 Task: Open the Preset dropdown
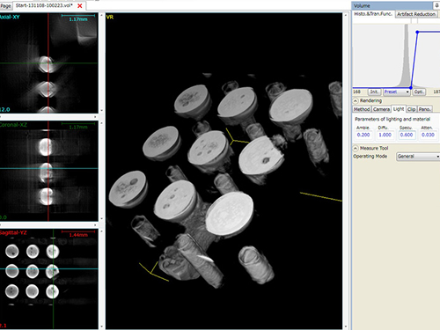[397, 92]
